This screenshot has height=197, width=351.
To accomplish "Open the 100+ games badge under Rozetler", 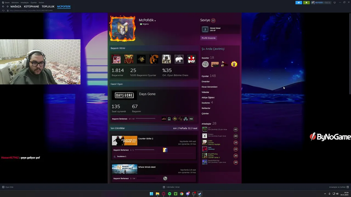I will pyautogui.click(x=215, y=64).
